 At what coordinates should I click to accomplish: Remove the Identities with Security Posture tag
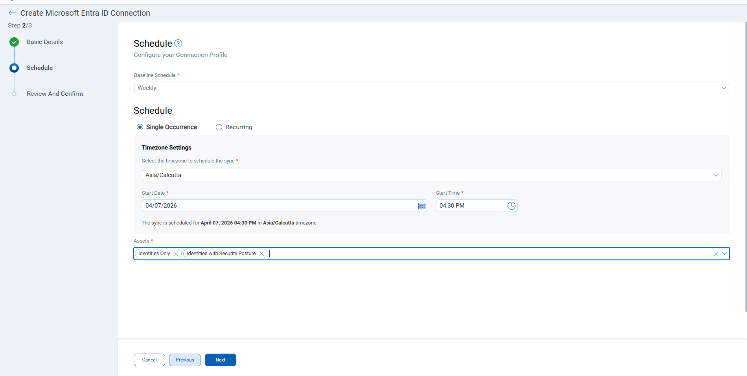point(261,254)
